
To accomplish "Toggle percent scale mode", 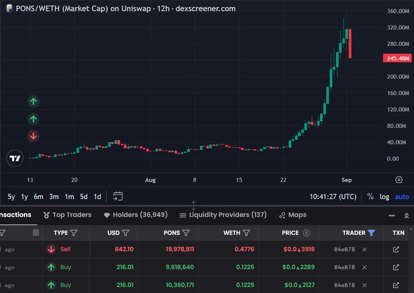I will pos(370,197).
